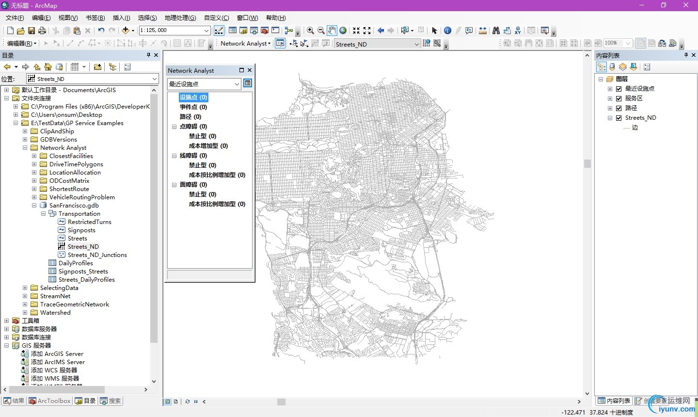The width and height of the screenshot is (698, 417).
Task: Open the 位置 location combo box
Action: pos(92,79)
